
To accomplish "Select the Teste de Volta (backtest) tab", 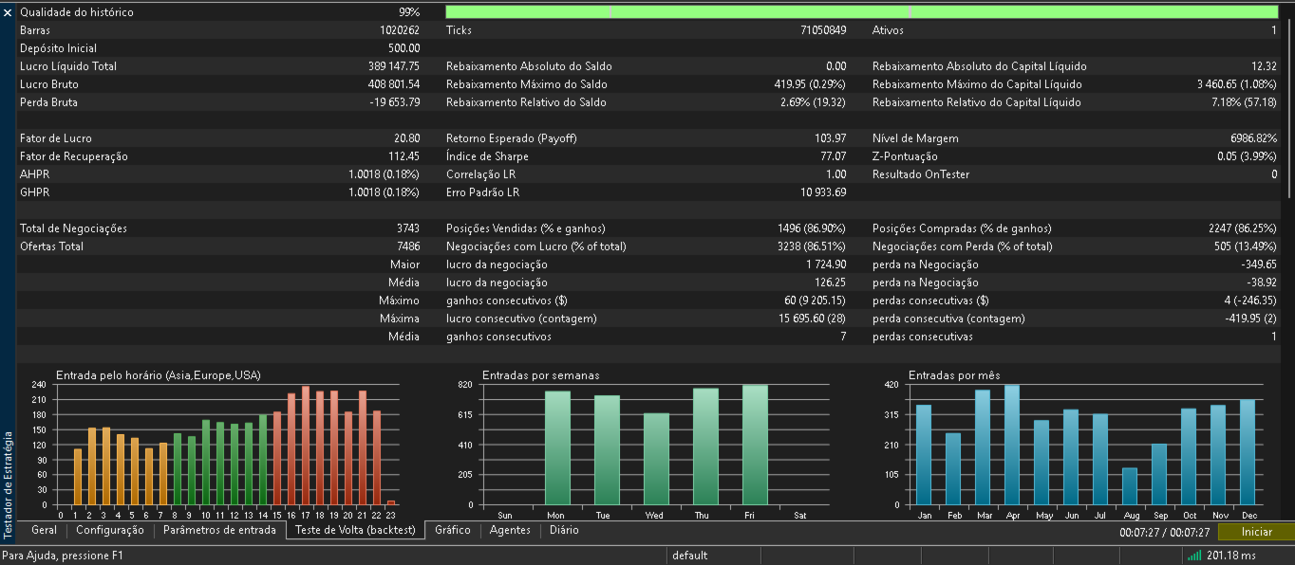I will click(356, 531).
